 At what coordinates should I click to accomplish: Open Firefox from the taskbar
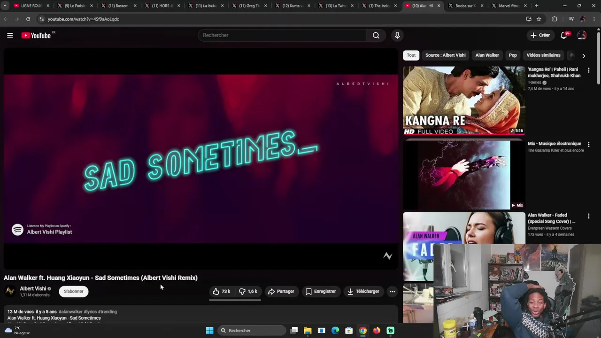377,330
